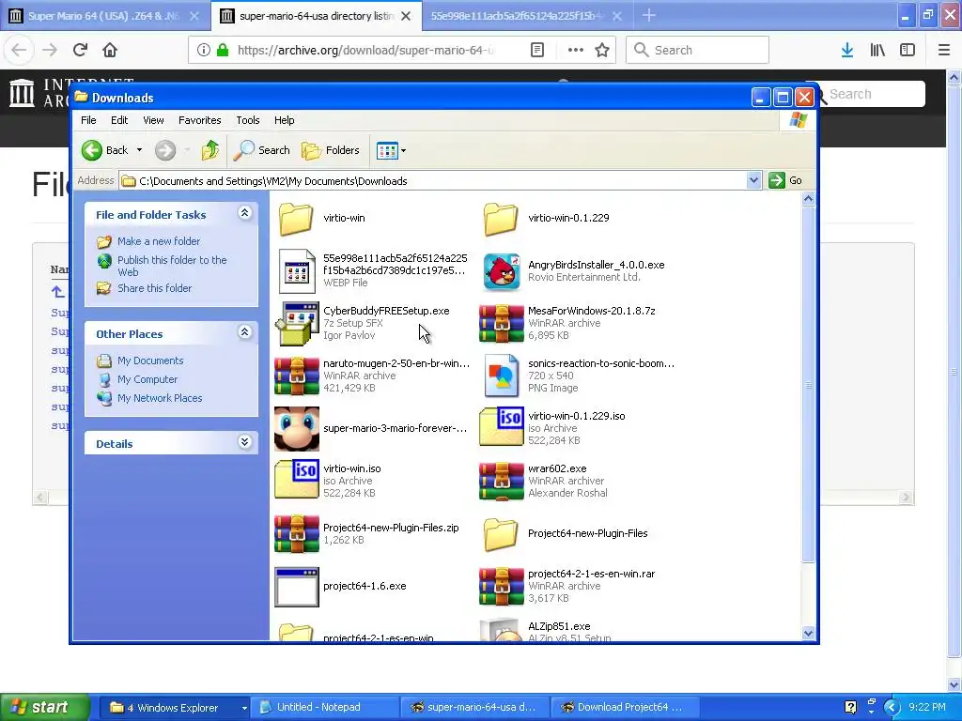
Task: Bookmark page with star icon
Action: tap(602, 50)
